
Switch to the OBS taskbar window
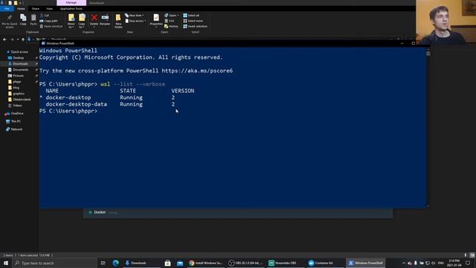(x=245, y=263)
